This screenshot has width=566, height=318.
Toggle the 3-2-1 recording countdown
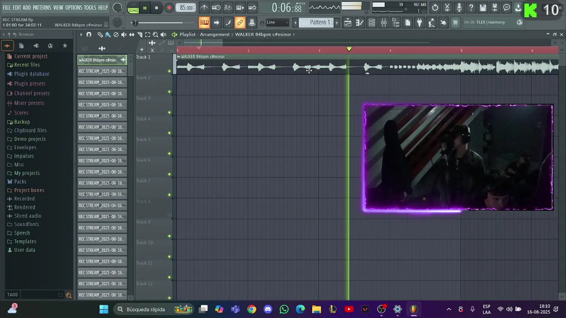(x=228, y=8)
